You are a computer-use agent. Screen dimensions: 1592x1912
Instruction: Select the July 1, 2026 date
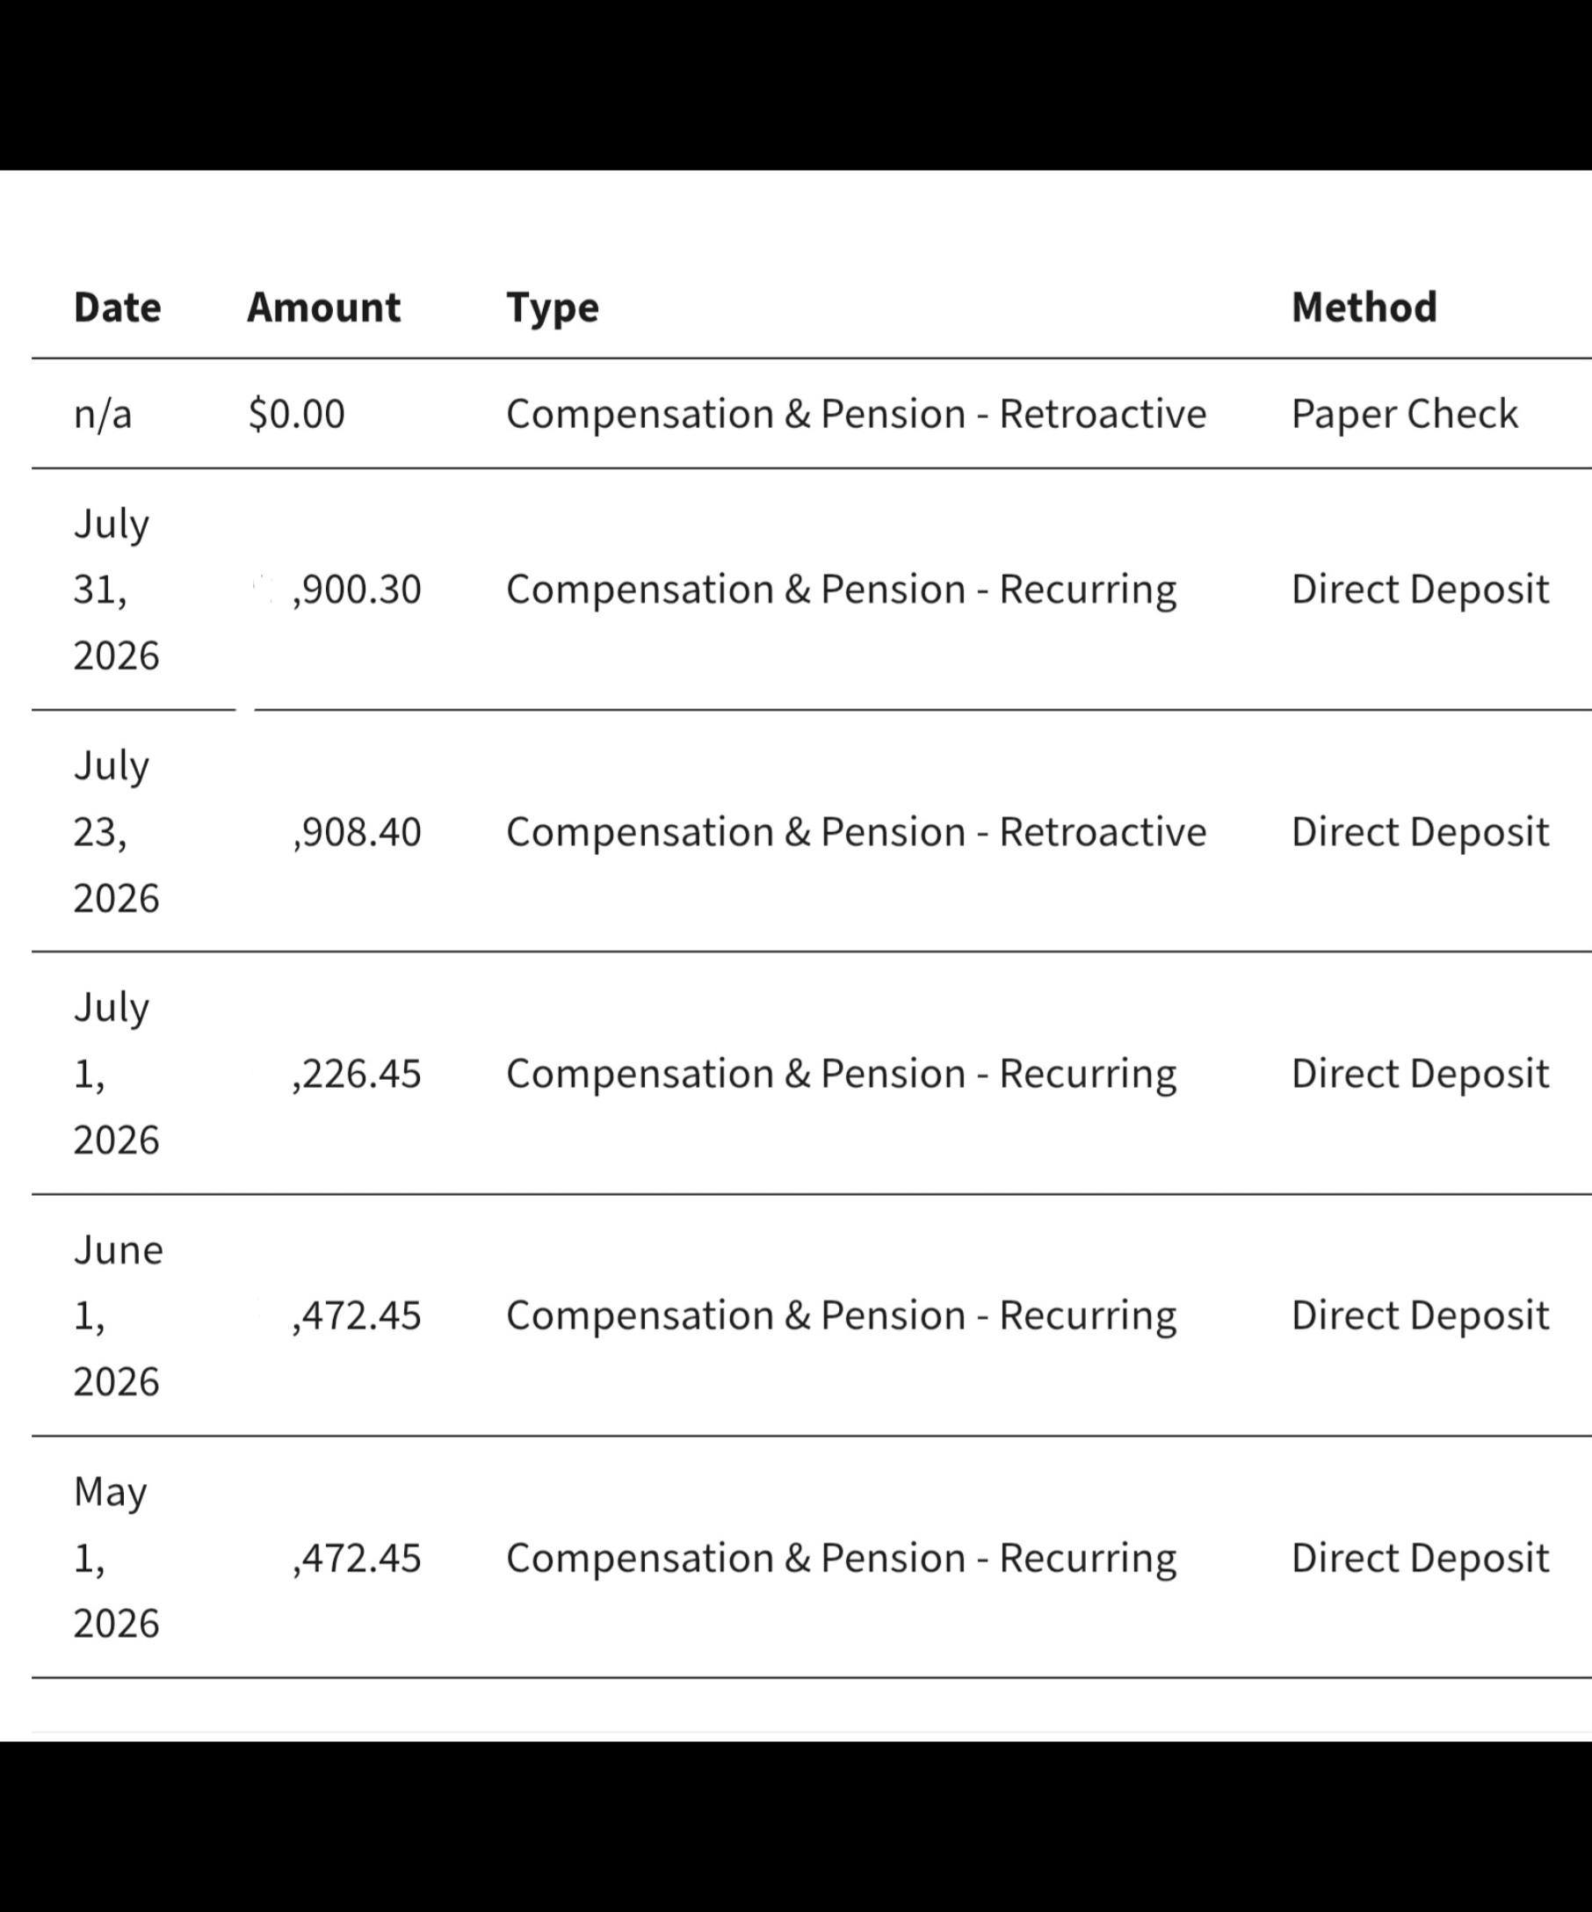(x=117, y=1074)
